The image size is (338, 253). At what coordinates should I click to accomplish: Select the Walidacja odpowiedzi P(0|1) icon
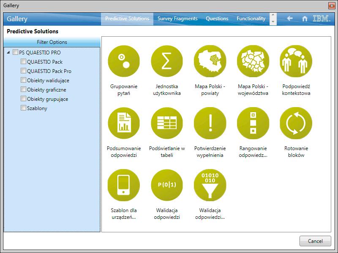167,185
